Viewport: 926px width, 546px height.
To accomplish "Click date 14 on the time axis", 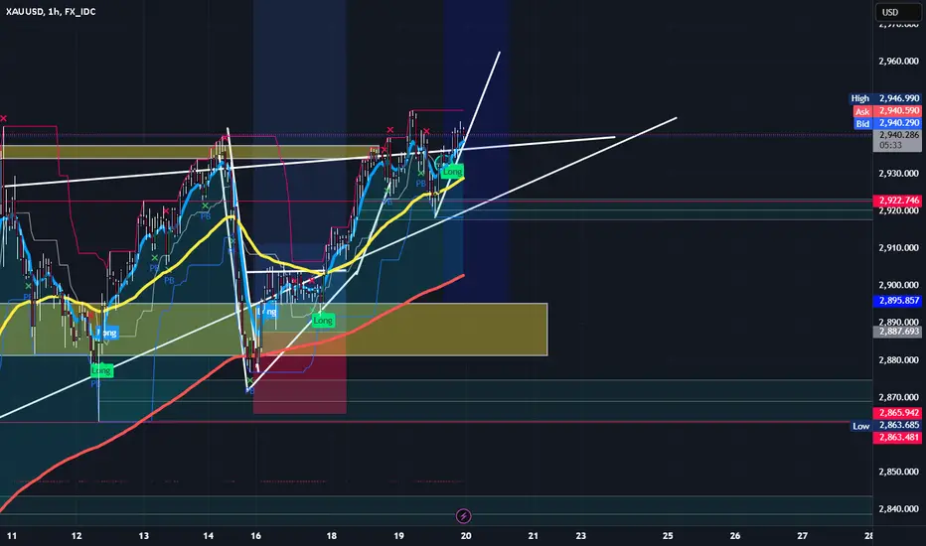I will click(208, 536).
